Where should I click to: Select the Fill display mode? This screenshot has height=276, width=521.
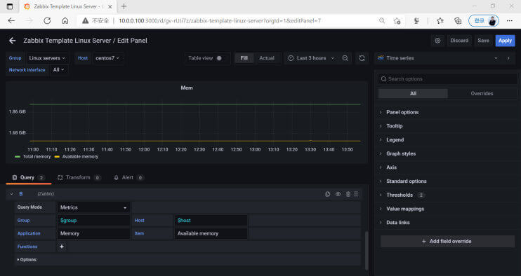(x=244, y=58)
